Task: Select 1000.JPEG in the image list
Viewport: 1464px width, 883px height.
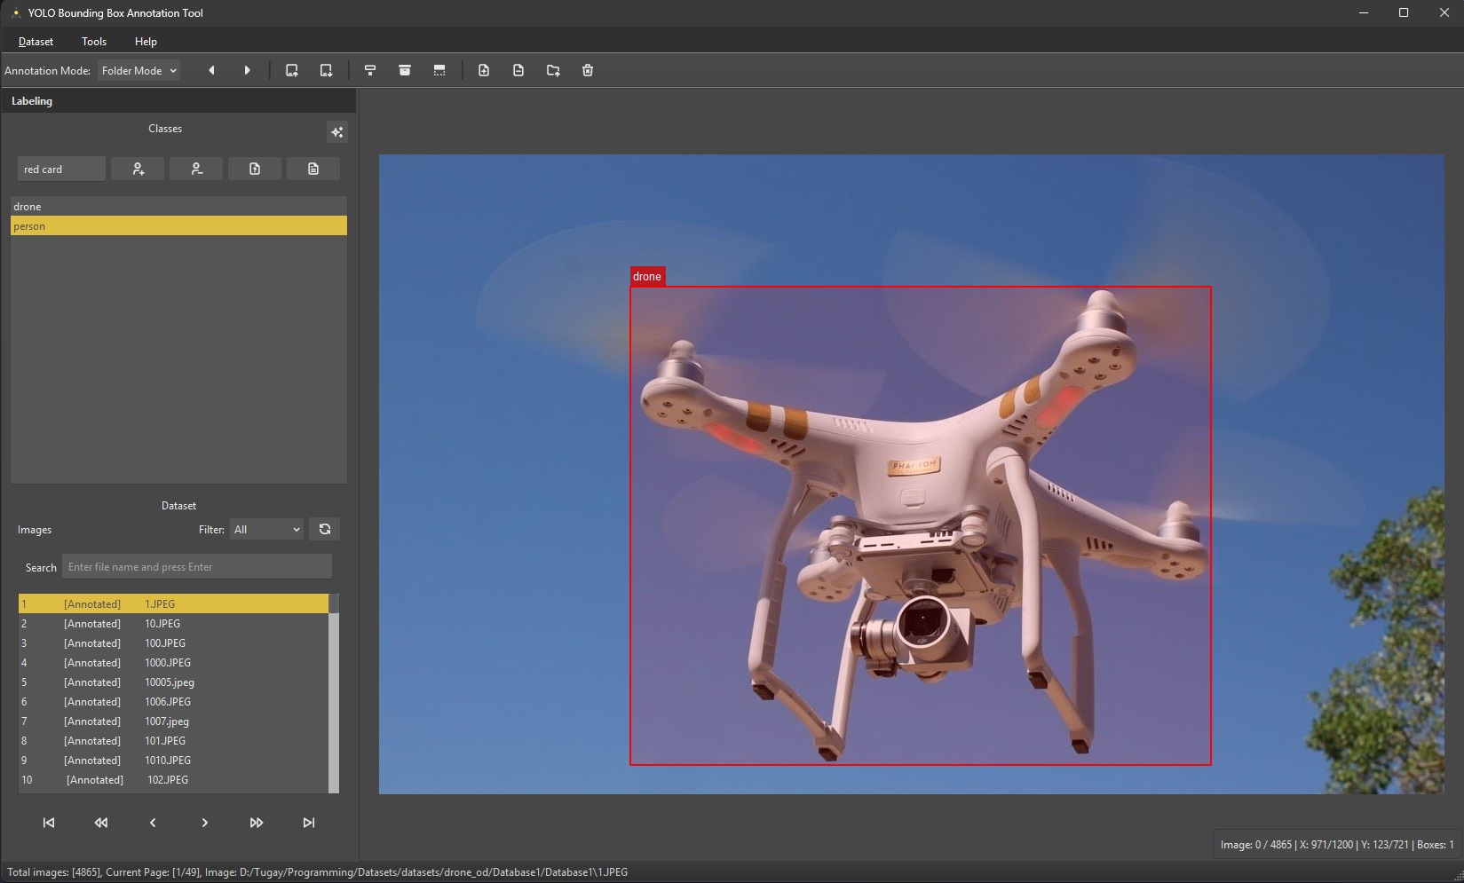Action: pyautogui.click(x=168, y=663)
